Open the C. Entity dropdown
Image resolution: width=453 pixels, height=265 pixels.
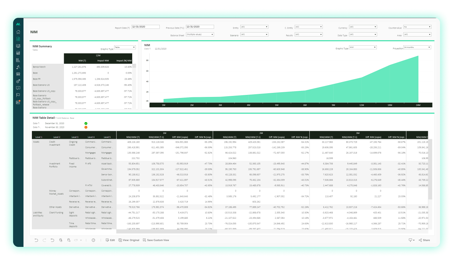coord(308,27)
